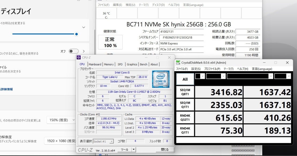Open the test count dropdown in CrystalDiskMark
The width and height of the screenshot is (297, 156).
200,76
